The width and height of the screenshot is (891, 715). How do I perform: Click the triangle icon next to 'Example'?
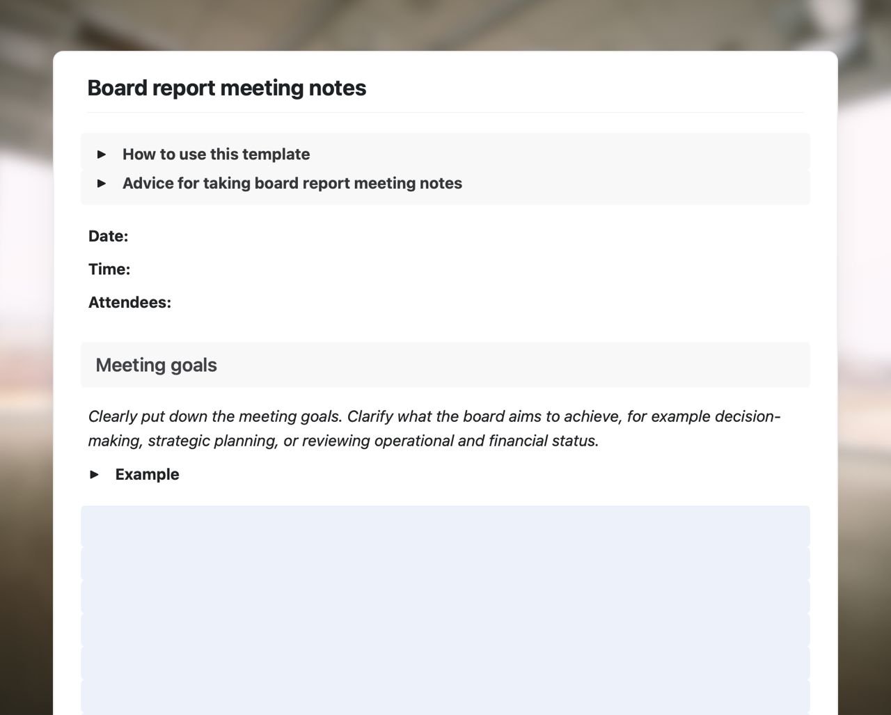click(x=95, y=474)
